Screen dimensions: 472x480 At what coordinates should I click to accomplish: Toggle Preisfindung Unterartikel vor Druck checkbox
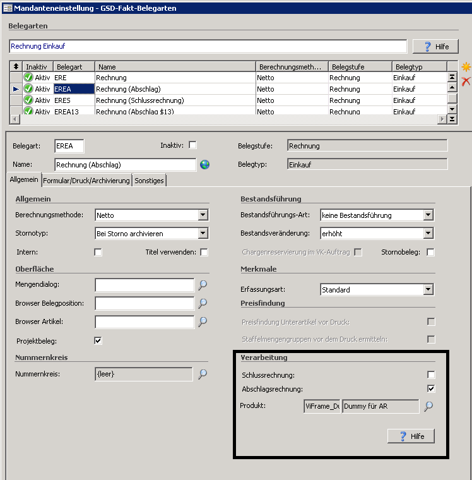[431, 321]
